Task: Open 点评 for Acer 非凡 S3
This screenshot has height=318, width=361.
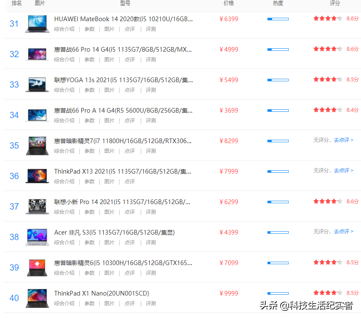Action: [x=130, y=243]
